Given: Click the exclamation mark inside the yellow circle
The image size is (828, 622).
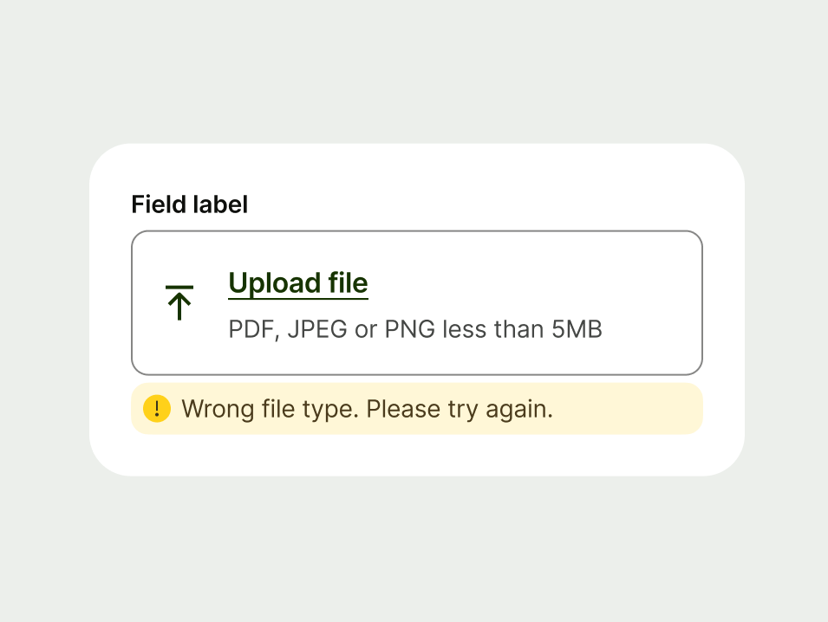Looking at the screenshot, I should (x=157, y=407).
